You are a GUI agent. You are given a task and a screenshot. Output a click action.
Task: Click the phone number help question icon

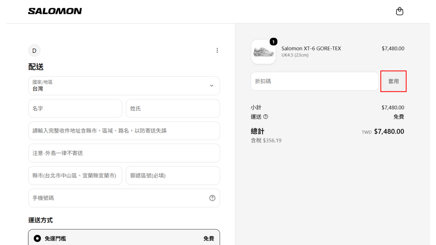coord(213,198)
